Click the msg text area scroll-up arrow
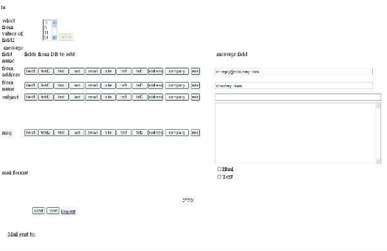387x251 pixels. [x=378, y=106]
